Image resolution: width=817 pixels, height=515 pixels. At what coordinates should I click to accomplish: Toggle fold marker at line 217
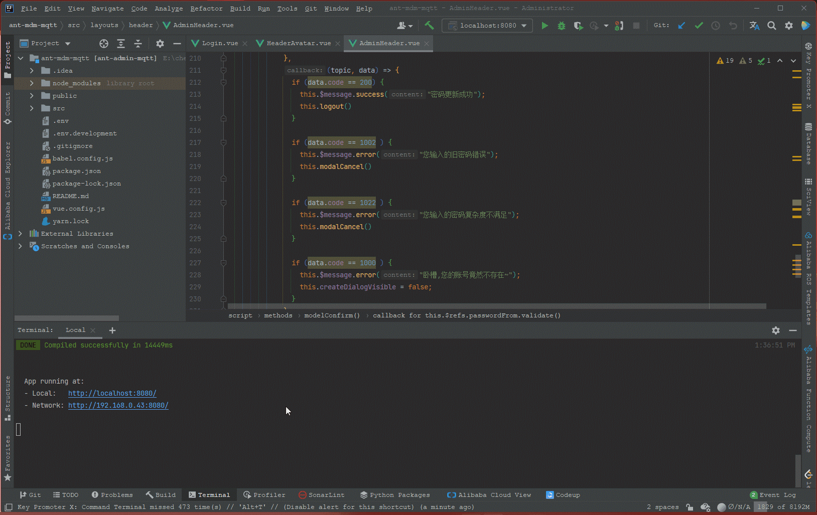pyautogui.click(x=223, y=142)
